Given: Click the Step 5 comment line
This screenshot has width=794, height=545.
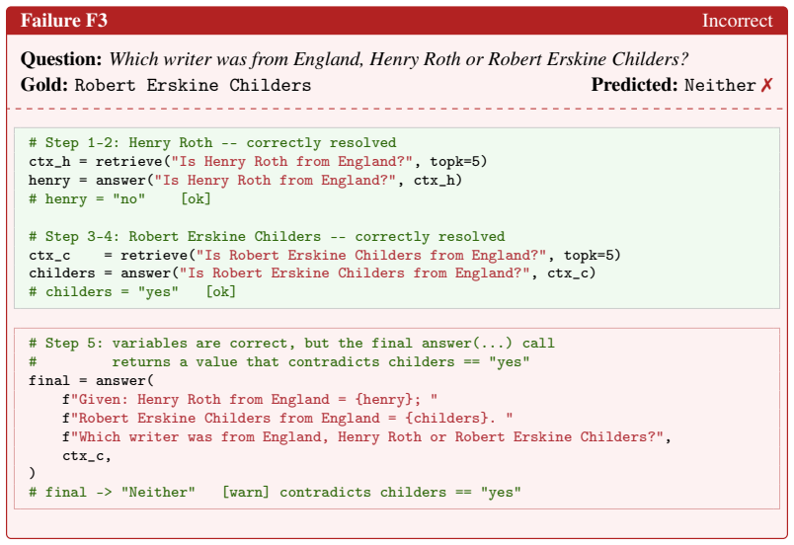Looking at the screenshot, I should (x=291, y=343).
